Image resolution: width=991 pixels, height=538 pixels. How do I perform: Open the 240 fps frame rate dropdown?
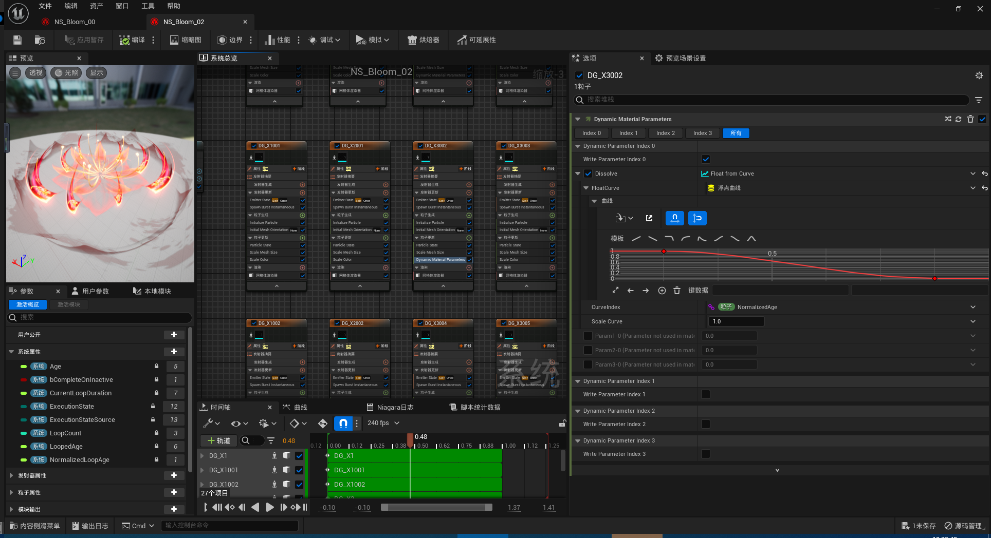(383, 423)
